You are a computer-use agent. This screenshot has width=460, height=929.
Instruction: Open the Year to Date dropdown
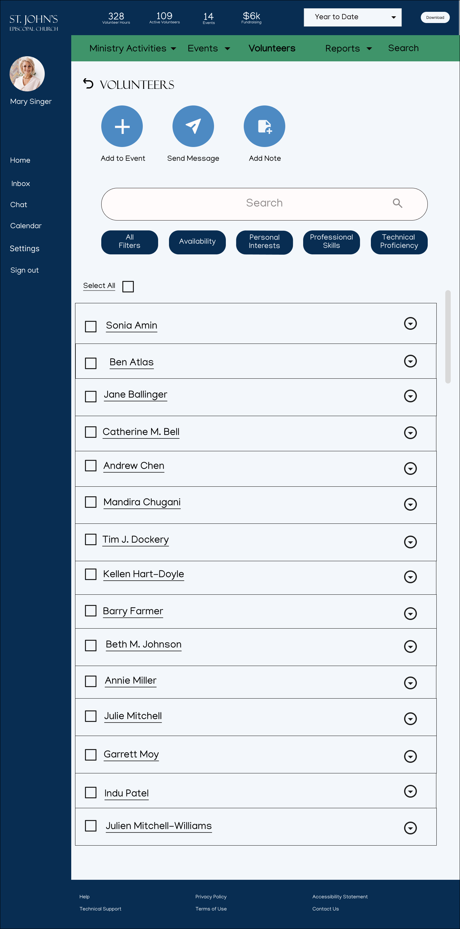[353, 17]
